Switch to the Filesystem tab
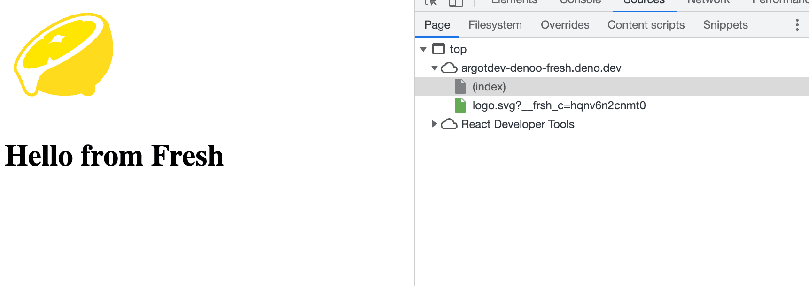The height and width of the screenshot is (286, 809). point(495,25)
